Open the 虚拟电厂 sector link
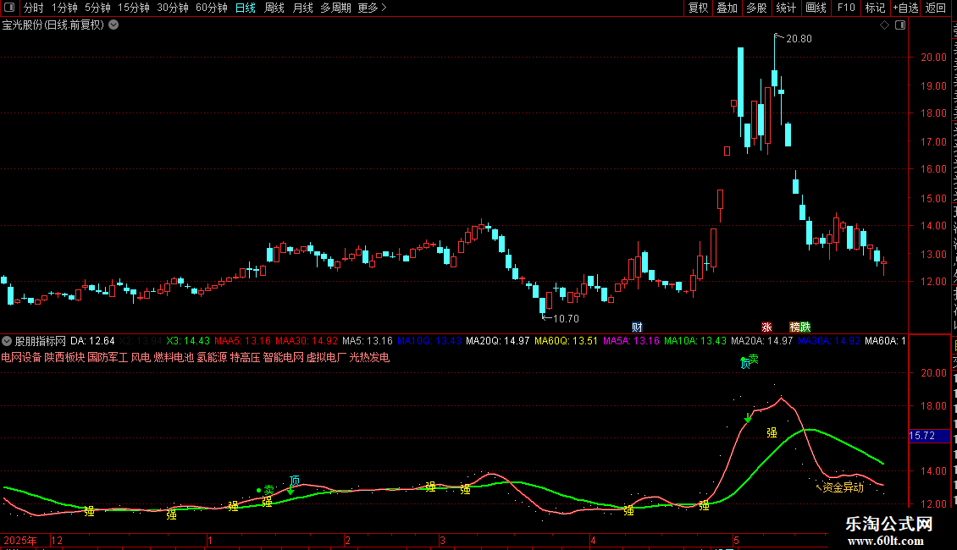This screenshot has width=957, height=550. click(x=327, y=357)
